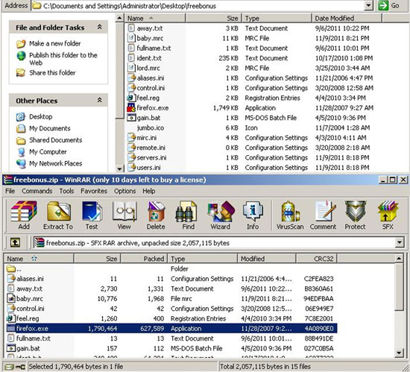Screen dimensions: 410x372
Task: Open the Commands menu
Action: click(x=37, y=191)
